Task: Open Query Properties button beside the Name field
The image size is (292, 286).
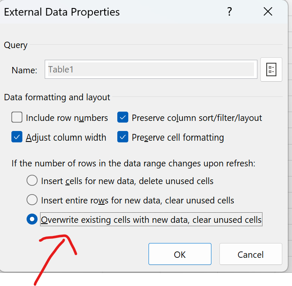Action: tap(271, 69)
